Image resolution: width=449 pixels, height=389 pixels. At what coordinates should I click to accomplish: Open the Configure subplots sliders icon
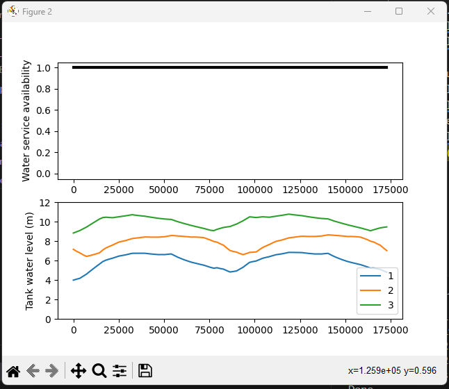[120, 371]
